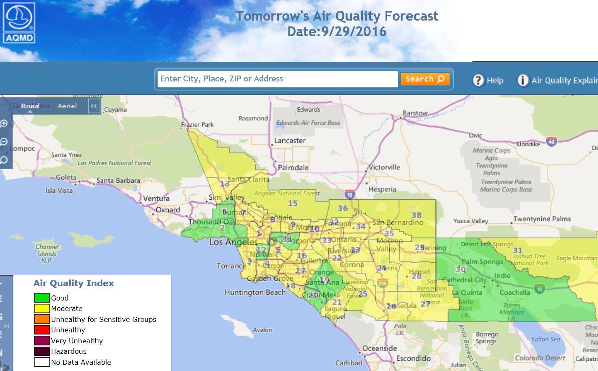The image size is (598, 371).
Task: Click the Very Unhealthy legend swatch
Action: coord(42,341)
